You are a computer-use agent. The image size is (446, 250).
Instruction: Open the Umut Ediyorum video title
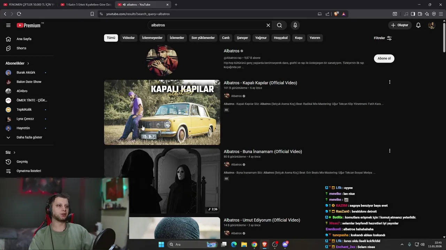tap(262, 220)
